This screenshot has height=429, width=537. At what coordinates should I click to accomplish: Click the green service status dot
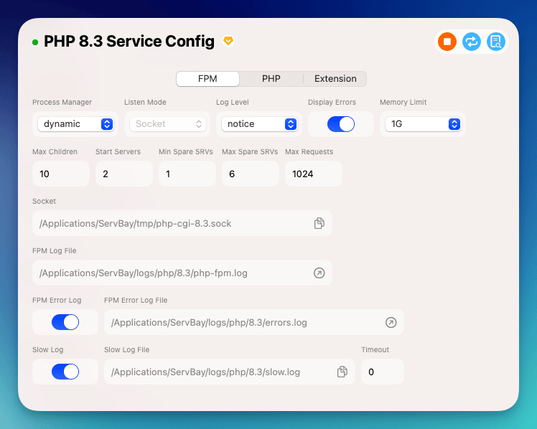pyautogui.click(x=35, y=42)
